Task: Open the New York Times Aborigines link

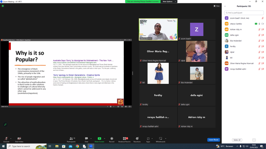Action: tap(83, 60)
